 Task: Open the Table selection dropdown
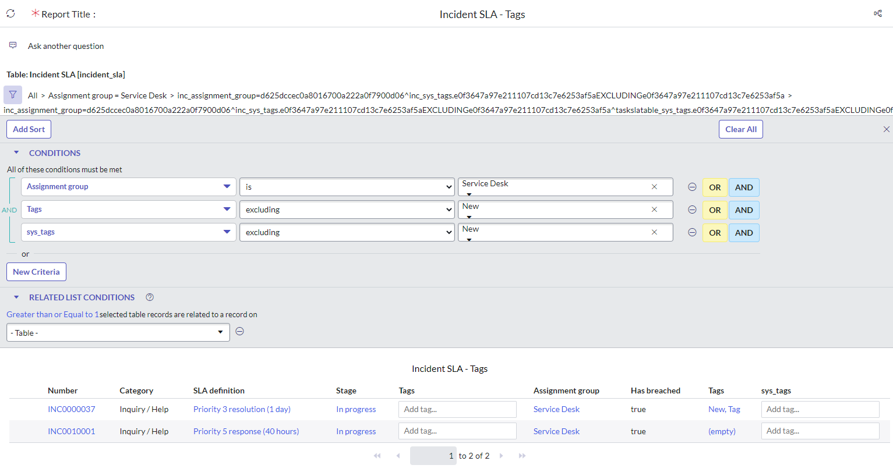pyautogui.click(x=118, y=332)
